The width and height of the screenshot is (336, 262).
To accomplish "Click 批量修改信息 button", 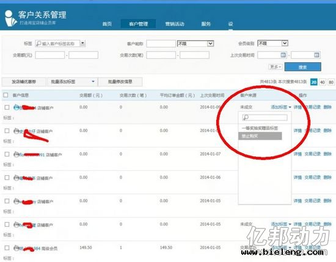I will (x=120, y=82).
